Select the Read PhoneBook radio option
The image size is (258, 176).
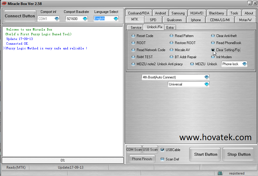(226, 43)
